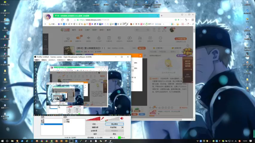This screenshot has height=143, width=255.
Task: Click the orange PC开播 button on Douyu
Action: [x=181, y=39]
